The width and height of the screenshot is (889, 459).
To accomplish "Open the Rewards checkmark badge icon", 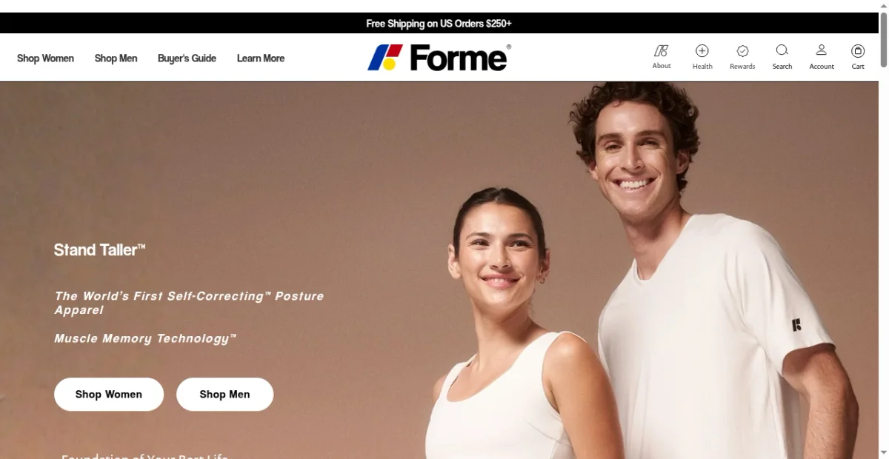I will coord(742,50).
